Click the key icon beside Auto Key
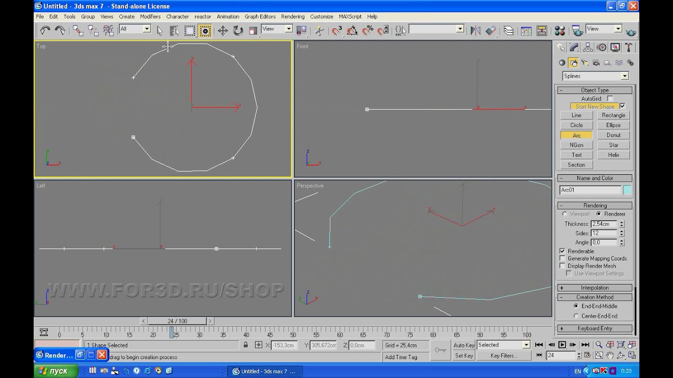The height and width of the screenshot is (378, 673). (440, 350)
